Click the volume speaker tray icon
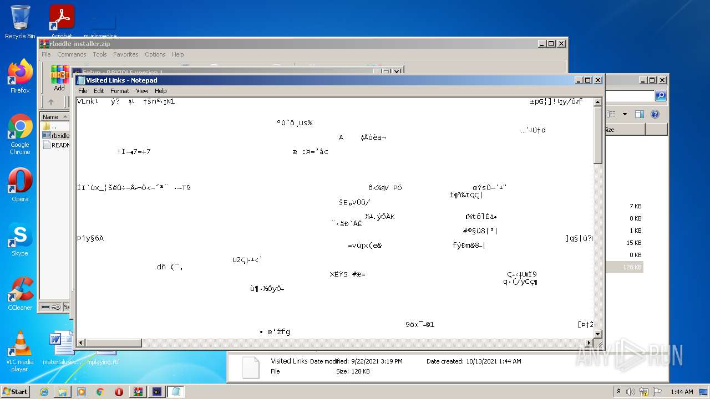The height and width of the screenshot is (399, 710). click(631, 392)
